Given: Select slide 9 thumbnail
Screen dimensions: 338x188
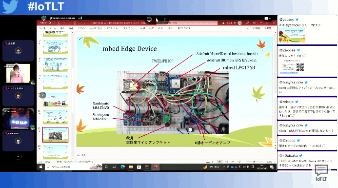Looking at the screenshot, I should coord(55,82).
